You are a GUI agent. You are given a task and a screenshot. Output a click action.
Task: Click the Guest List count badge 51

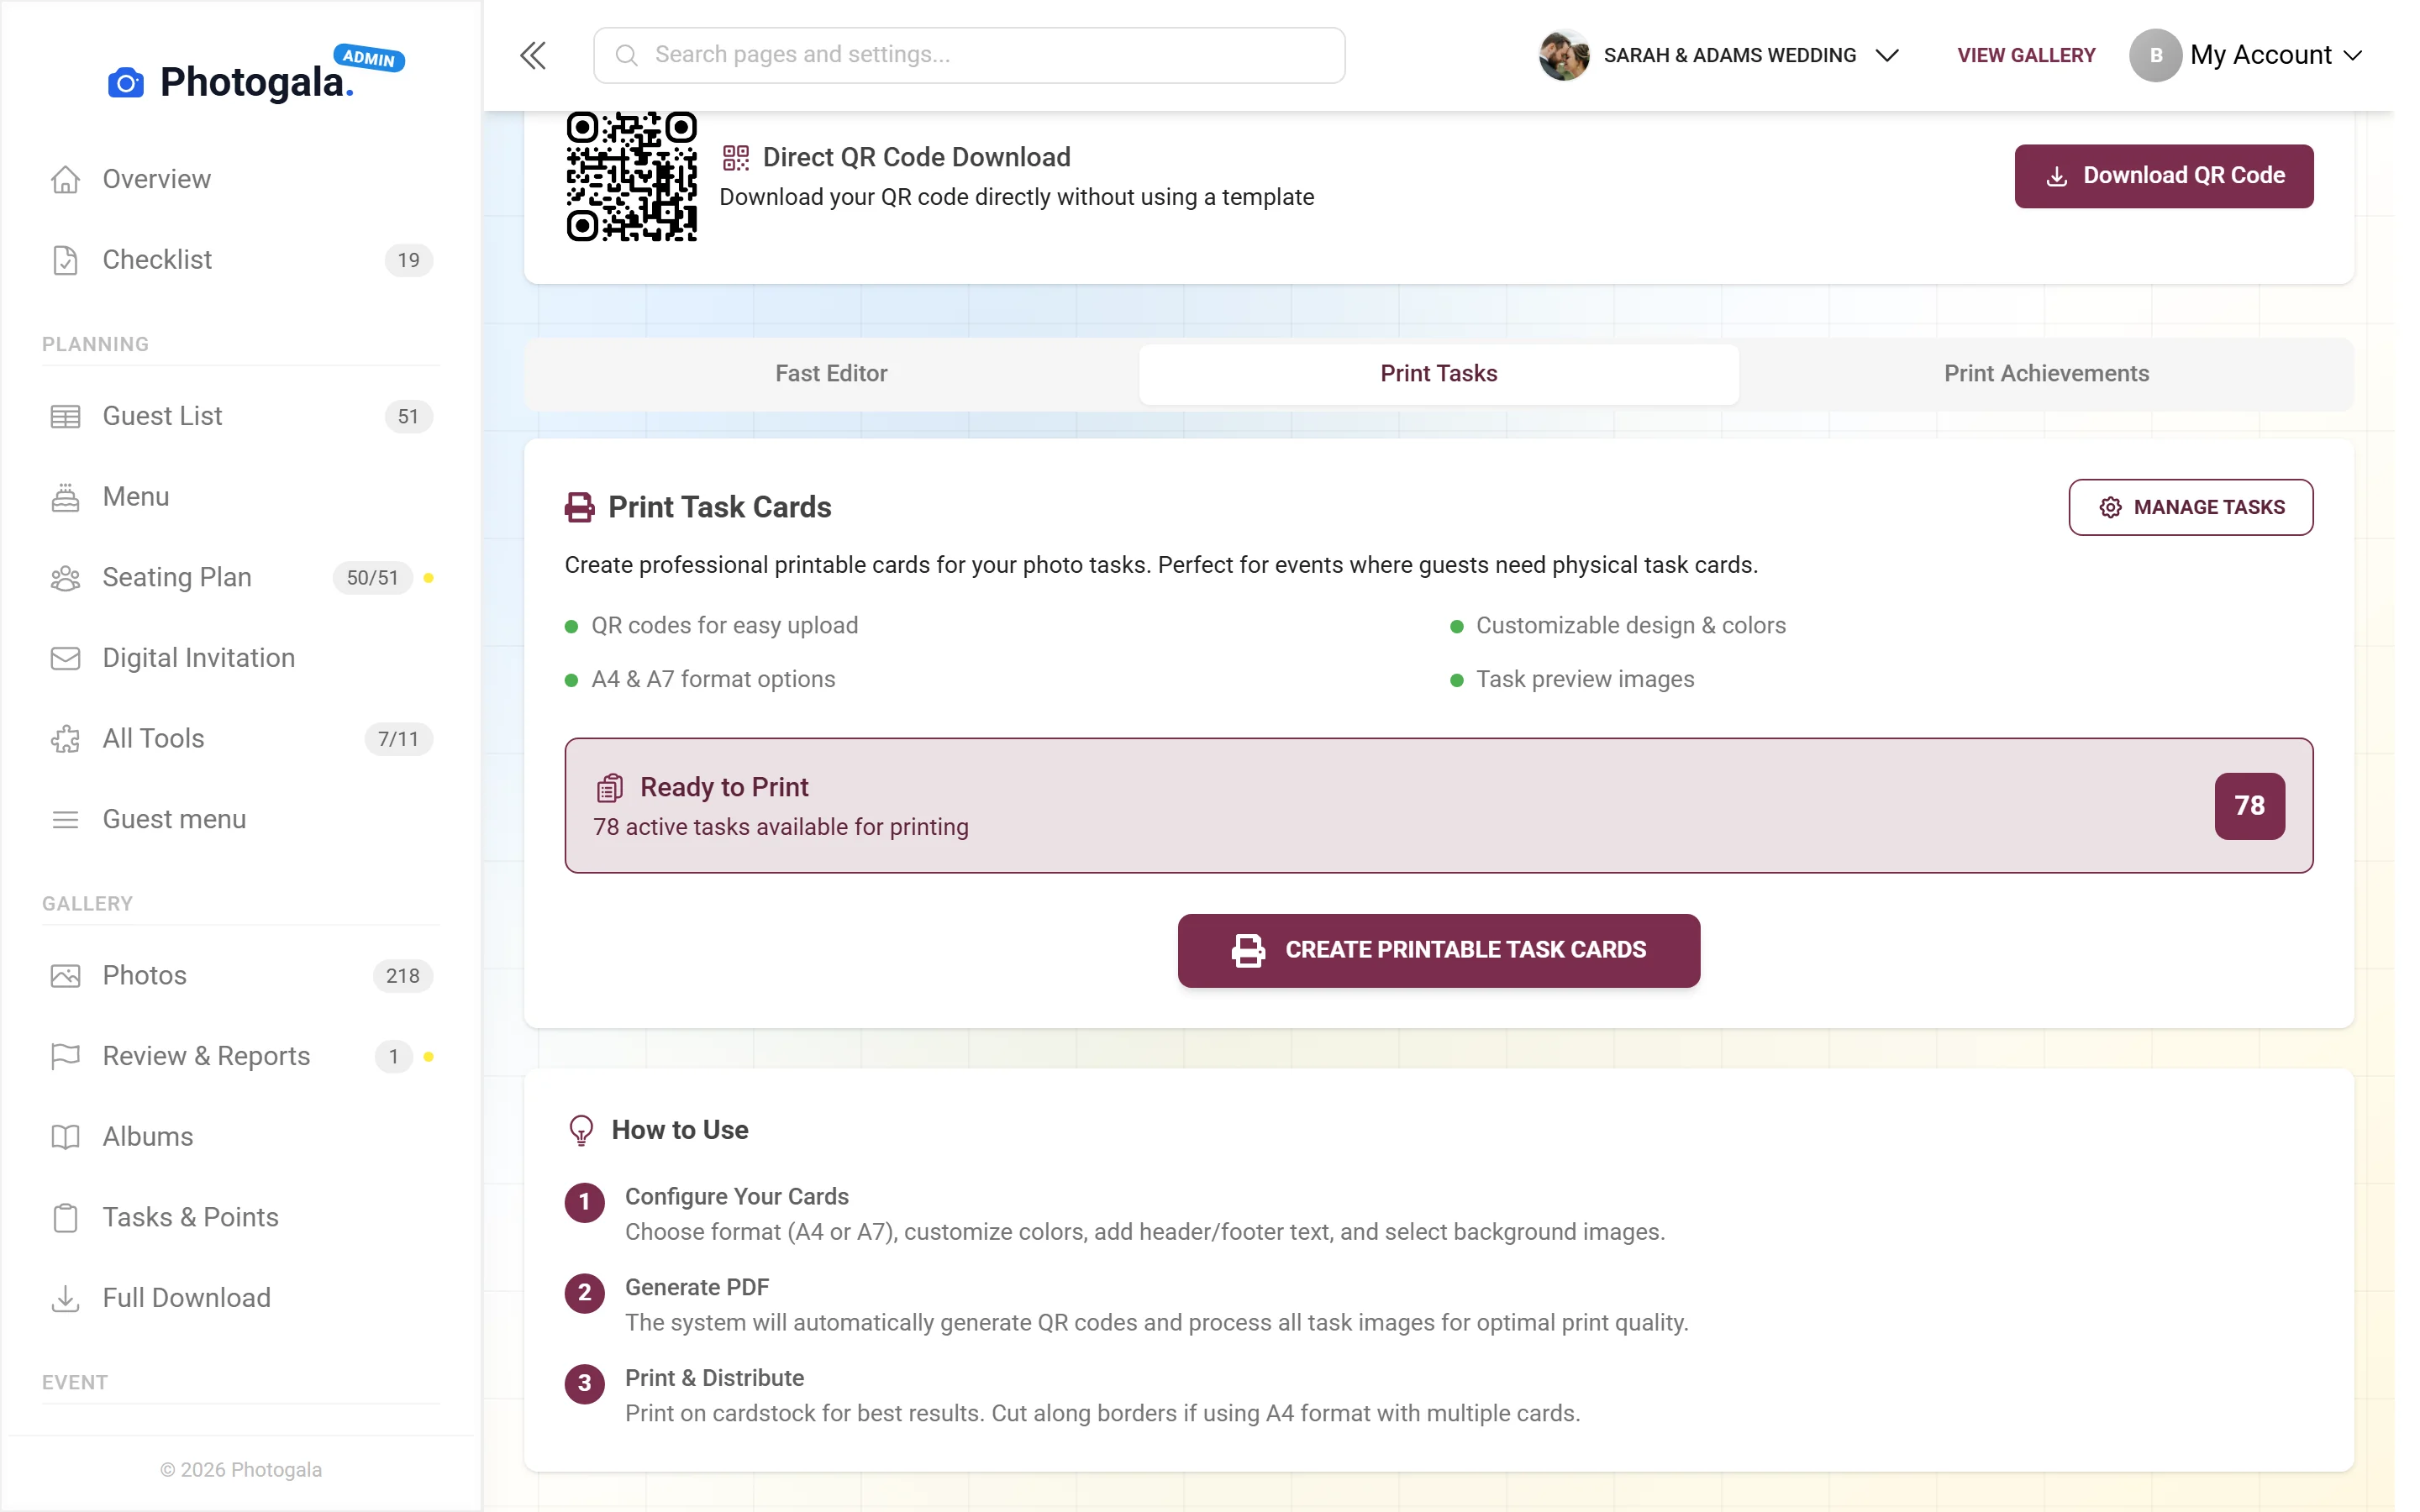[408, 416]
